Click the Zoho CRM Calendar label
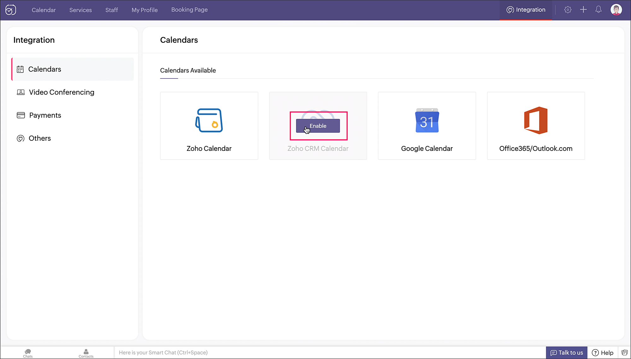Screen dimensions: 631x359 tap(318, 149)
